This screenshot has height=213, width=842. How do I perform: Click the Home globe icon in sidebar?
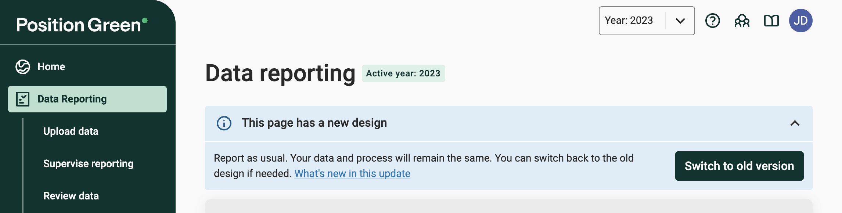pos(23,67)
